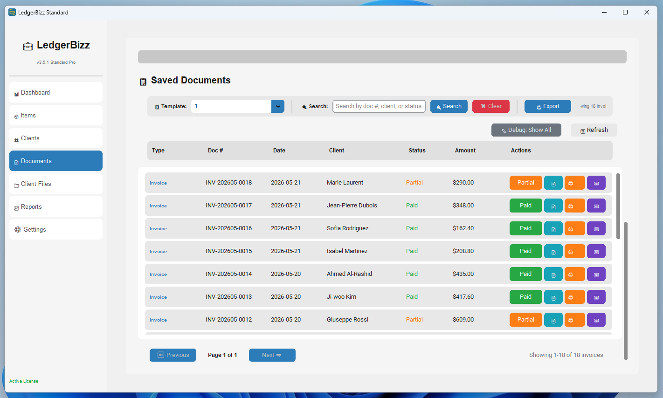View document for invoice INV-202605-0018
Image resolution: width=663 pixels, height=398 pixels.
(553, 183)
